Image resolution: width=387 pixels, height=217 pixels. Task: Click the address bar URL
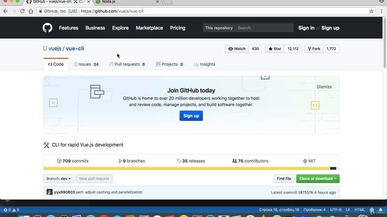pos(112,11)
